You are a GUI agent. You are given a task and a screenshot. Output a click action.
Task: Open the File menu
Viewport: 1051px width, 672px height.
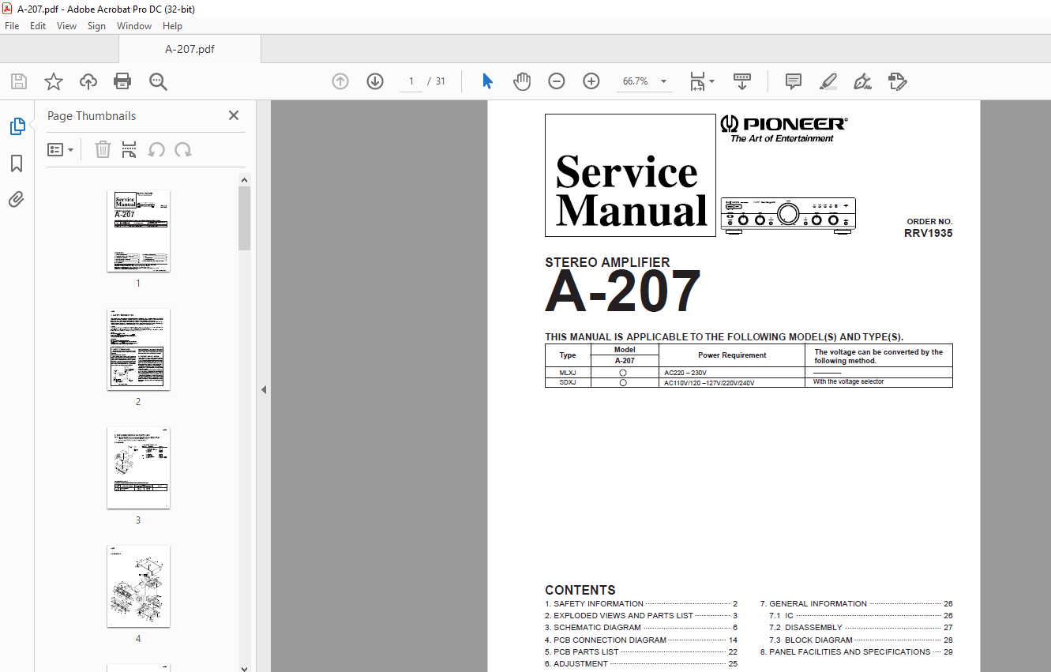click(x=12, y=26)
